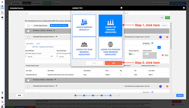
Task: Click Cancel in Assign Type dialog
Action: pos(94,63)
